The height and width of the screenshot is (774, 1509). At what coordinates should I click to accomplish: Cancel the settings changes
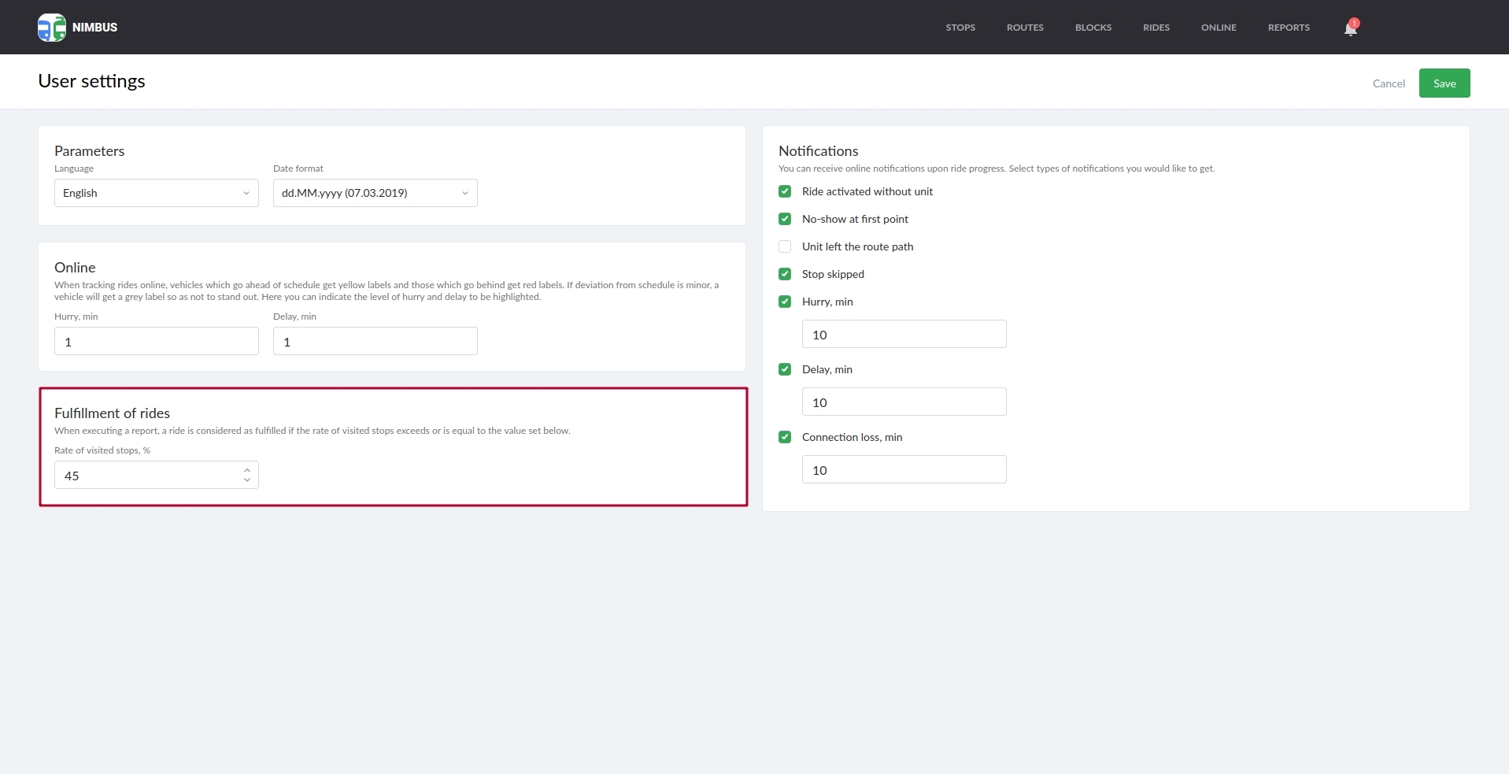click(1388, 83)
